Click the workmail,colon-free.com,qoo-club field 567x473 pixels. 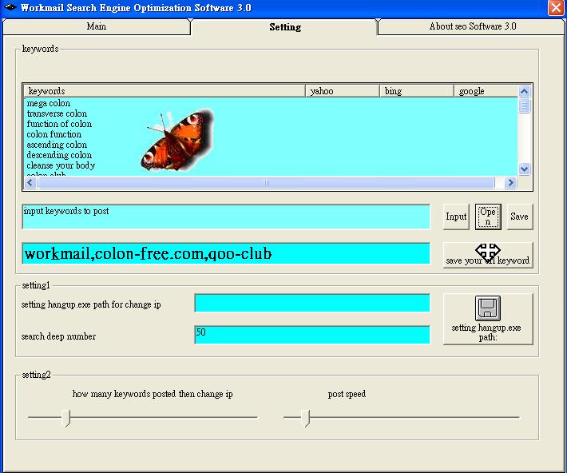(x=226, y=254)
